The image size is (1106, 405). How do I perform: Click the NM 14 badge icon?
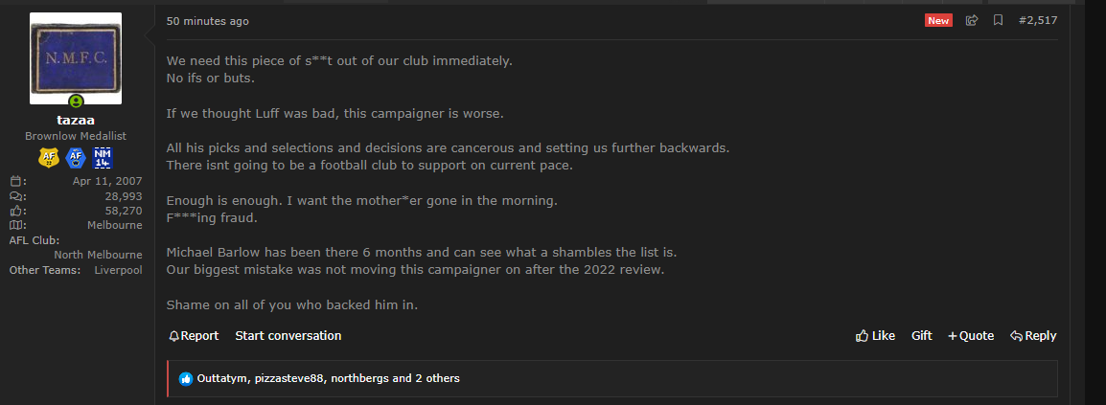click(103, 159)
